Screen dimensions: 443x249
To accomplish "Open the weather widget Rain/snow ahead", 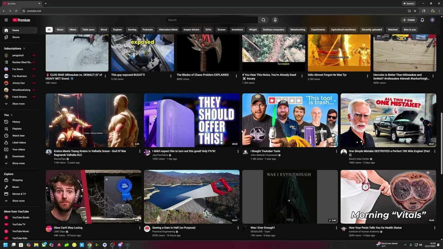I will click(387, 245).
